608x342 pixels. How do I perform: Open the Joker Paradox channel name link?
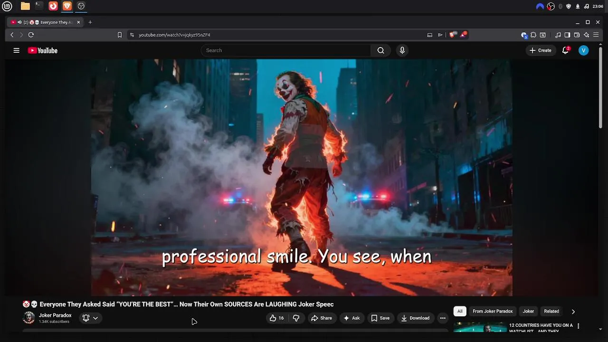click(x=55, y=315)
